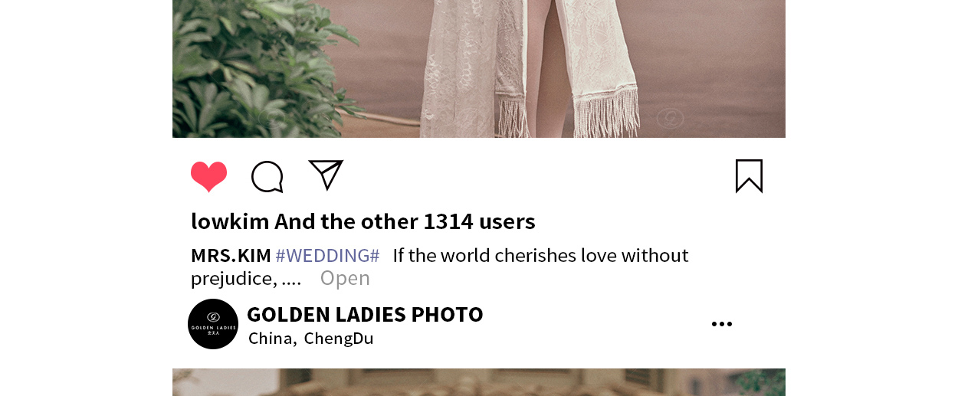958x396 pixels.
Task: Unlike the post with the red heart icon
Action: (208, 176)
